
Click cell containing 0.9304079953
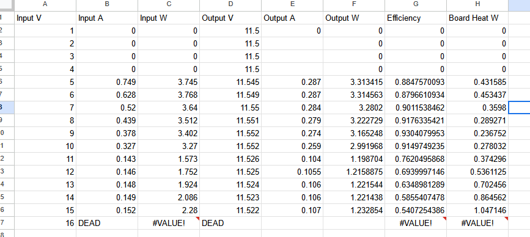coord(416,133)
